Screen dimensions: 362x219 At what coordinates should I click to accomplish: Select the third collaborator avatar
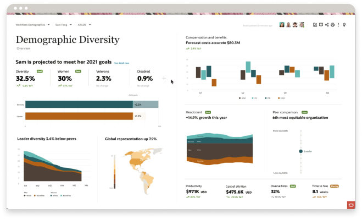295,25
